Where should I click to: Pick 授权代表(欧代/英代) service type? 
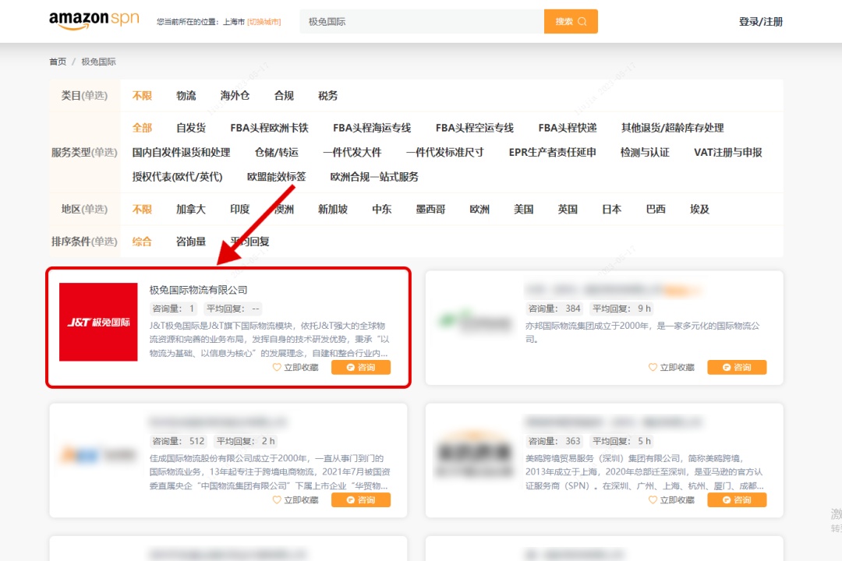[x=177, y=177]
